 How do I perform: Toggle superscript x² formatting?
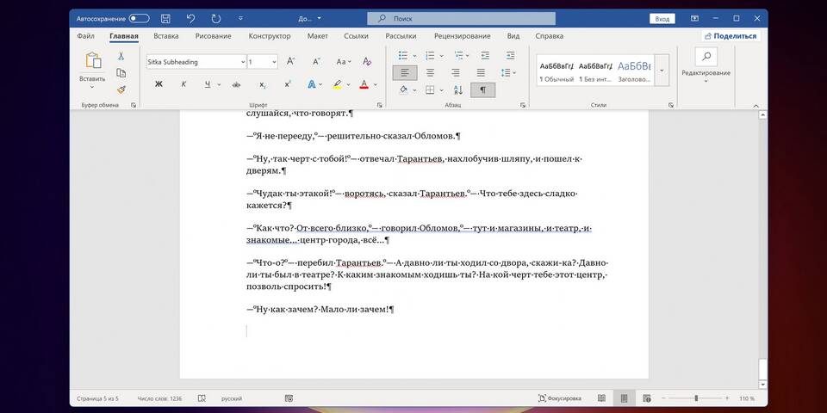288,84
